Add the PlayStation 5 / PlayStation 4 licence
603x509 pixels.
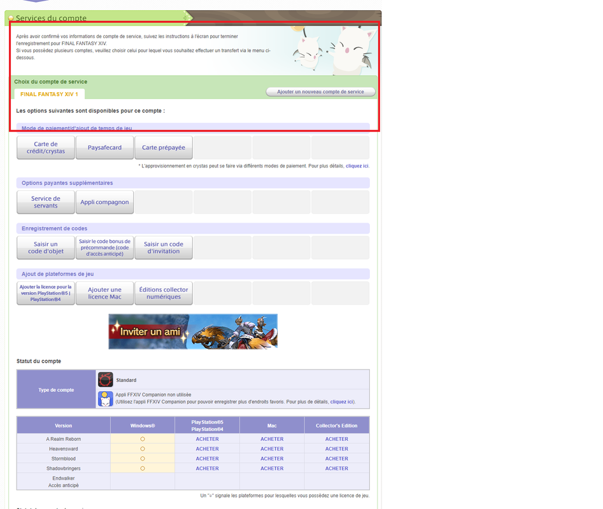click(46, 293)
